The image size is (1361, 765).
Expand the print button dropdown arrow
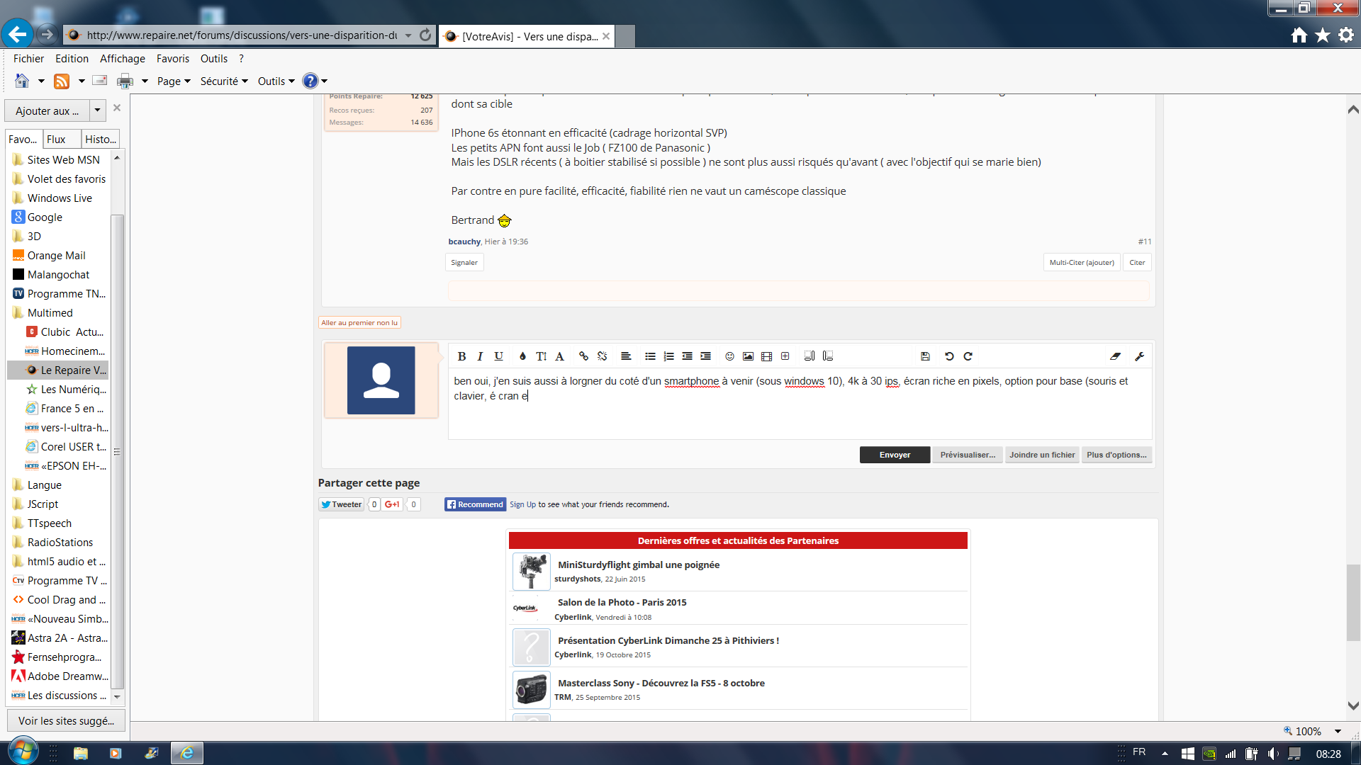point(145,81)
